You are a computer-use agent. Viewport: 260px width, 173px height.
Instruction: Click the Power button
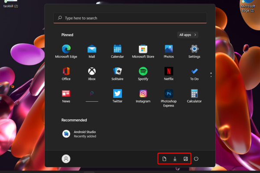pos(196,159)
